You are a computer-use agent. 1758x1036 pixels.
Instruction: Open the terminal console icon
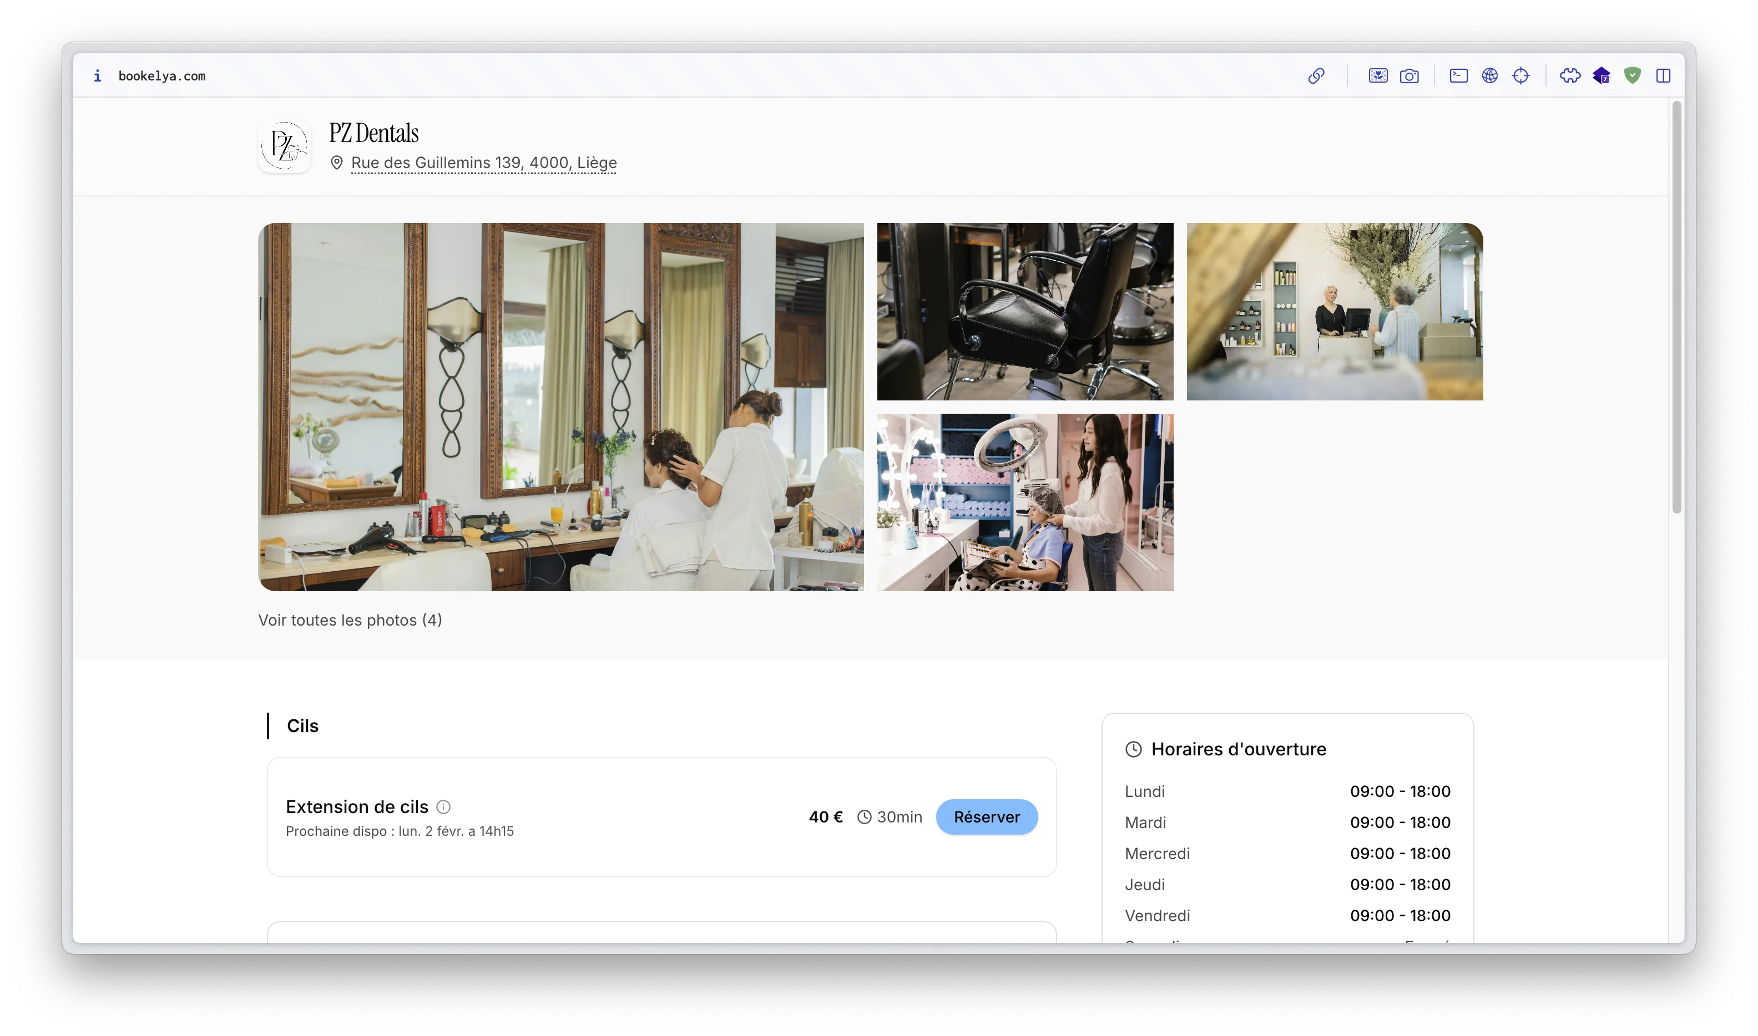1458,75
